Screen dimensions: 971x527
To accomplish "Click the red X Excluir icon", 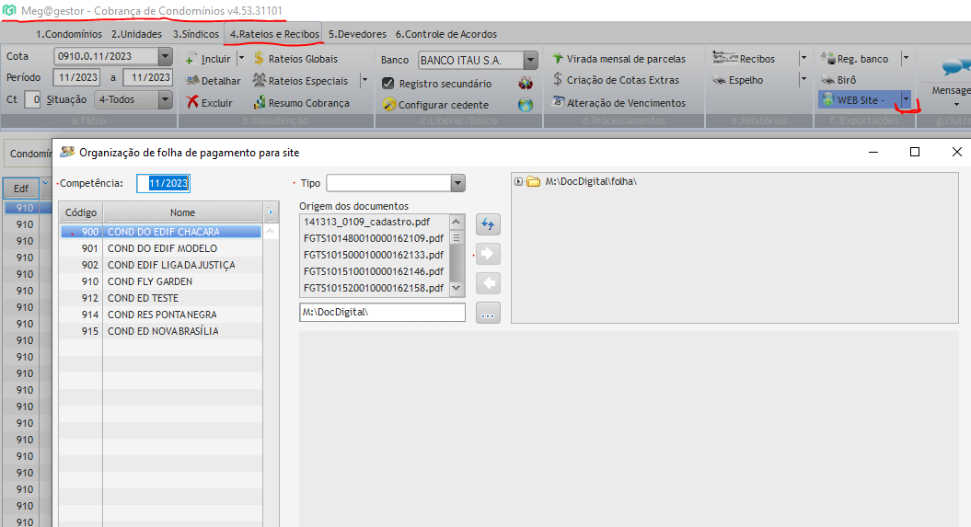I will [191, 103].
